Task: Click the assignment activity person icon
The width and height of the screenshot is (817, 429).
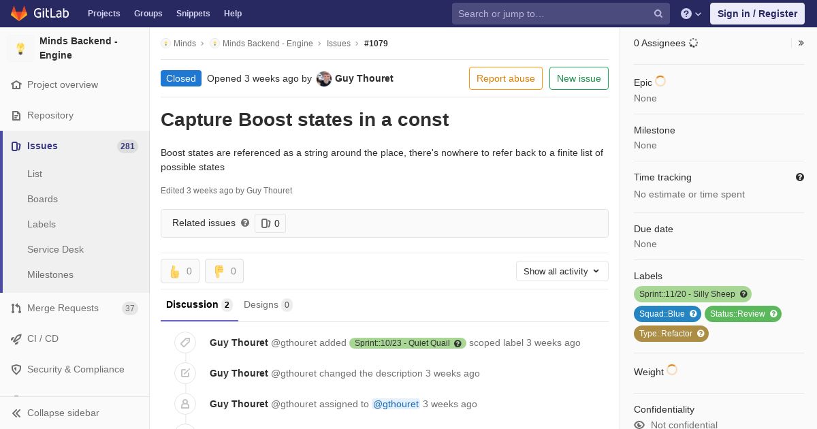Action: [185, 404]
